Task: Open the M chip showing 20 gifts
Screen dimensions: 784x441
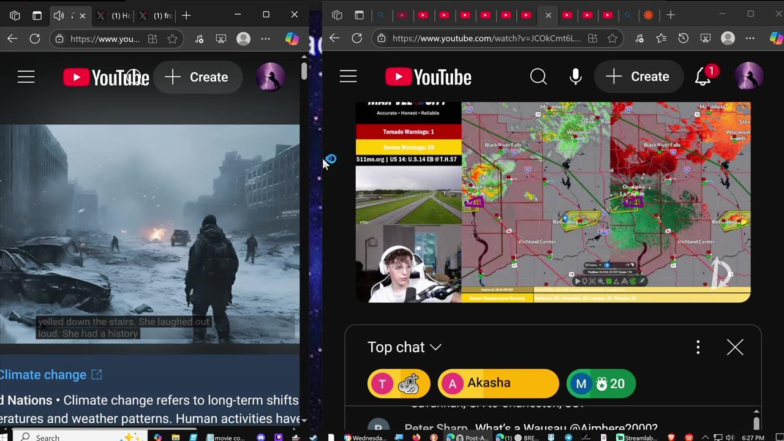Action: click(600, 383)
